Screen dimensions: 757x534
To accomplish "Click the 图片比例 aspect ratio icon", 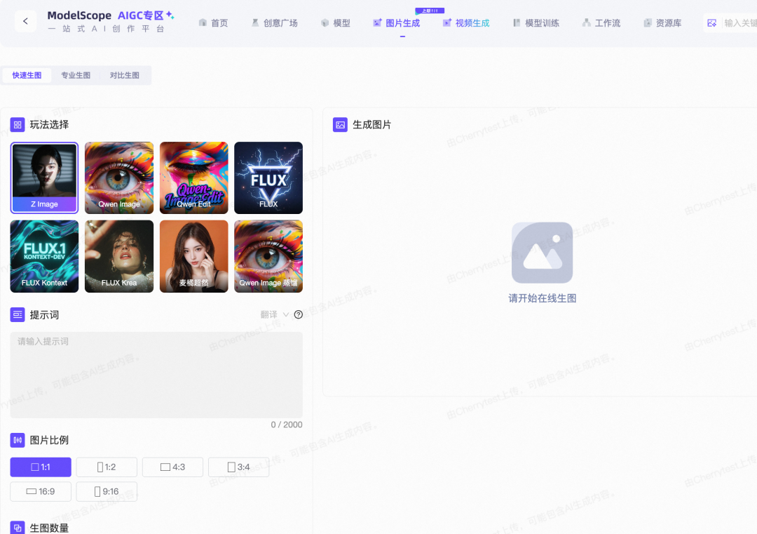I will [x=17, y=440].
